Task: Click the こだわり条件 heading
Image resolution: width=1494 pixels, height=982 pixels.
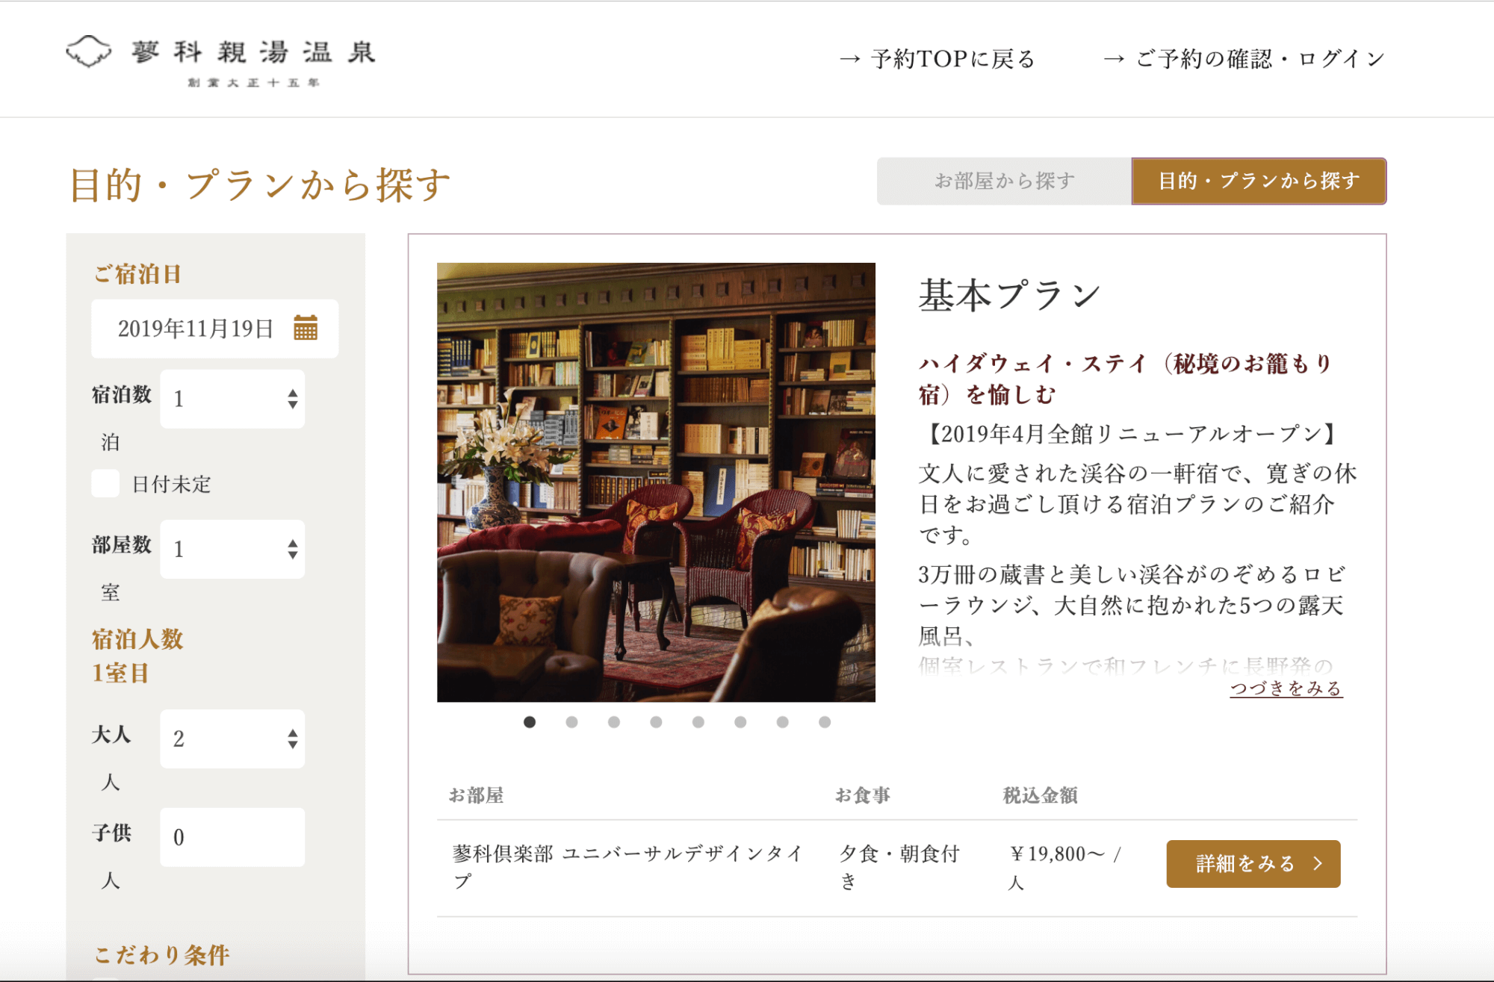Action: click(161, 955)
